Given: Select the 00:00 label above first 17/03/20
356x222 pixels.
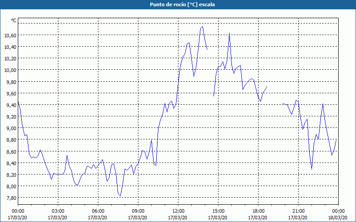Looking at the screenshot, I should pos(18,211).
